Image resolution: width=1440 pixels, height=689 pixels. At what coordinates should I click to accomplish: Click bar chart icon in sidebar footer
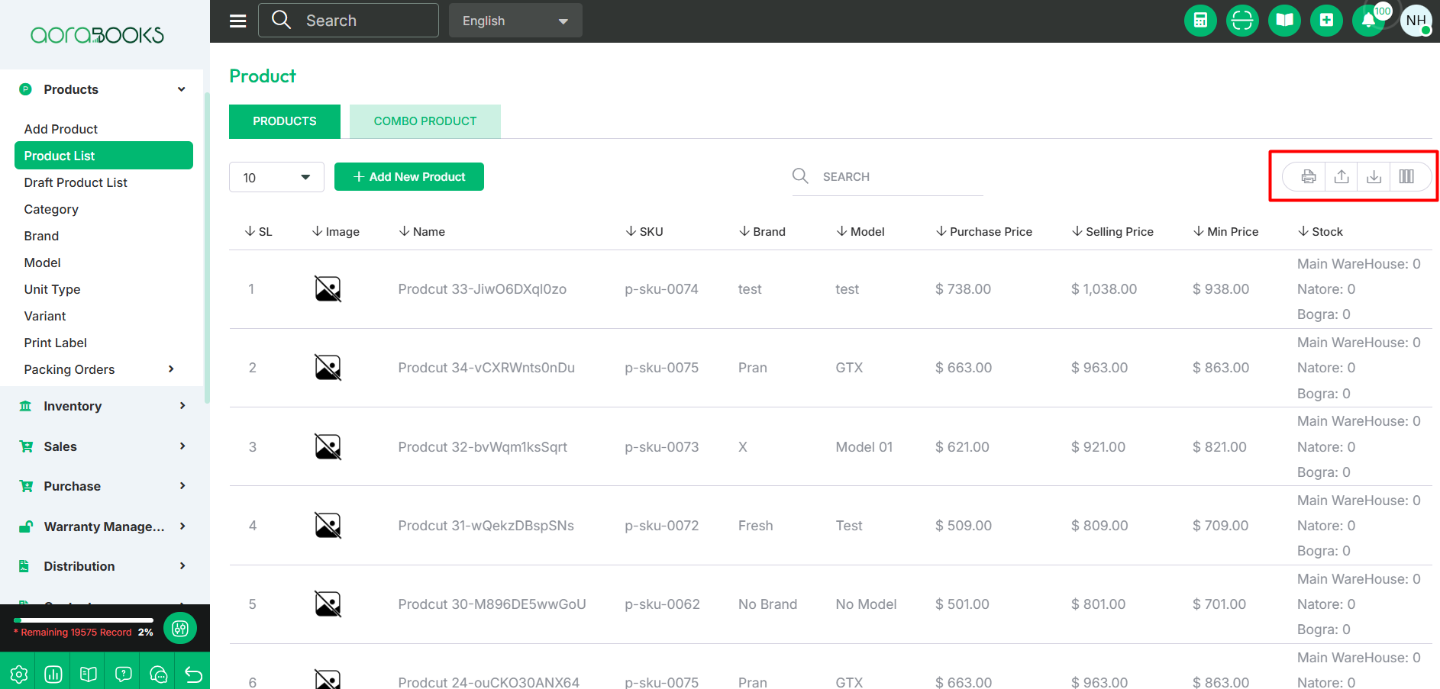click(53, 674)
